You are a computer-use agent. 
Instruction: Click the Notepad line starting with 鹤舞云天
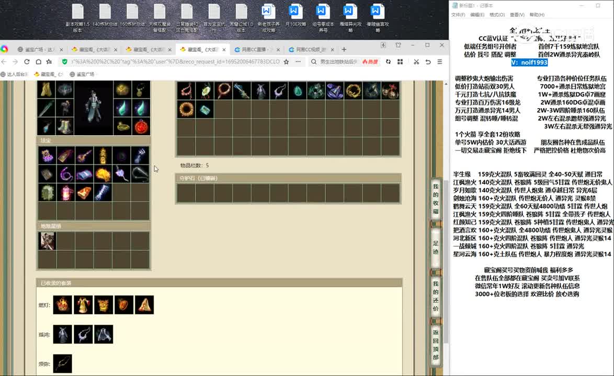tap(530, 206)
